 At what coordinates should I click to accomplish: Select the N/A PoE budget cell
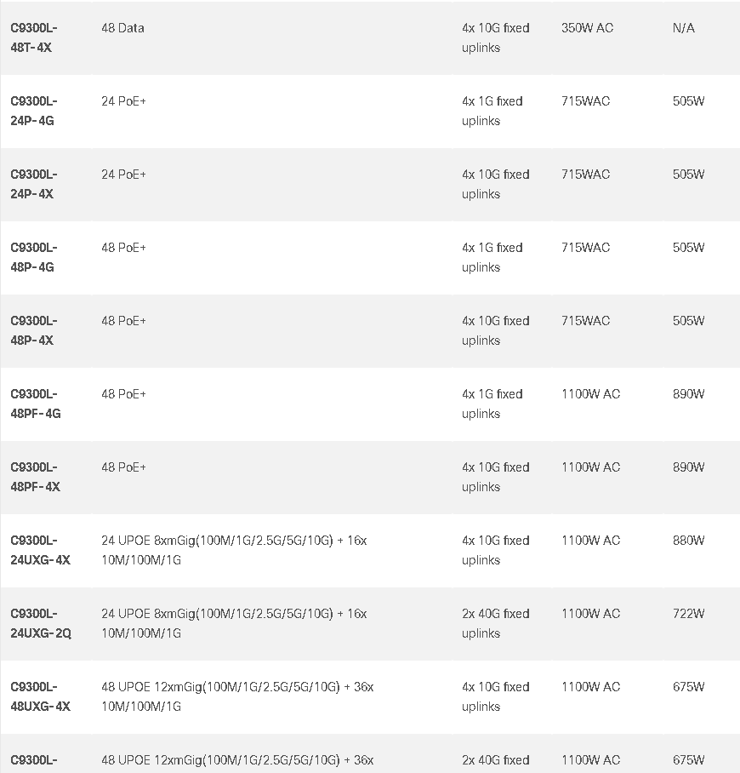point(684,28)
